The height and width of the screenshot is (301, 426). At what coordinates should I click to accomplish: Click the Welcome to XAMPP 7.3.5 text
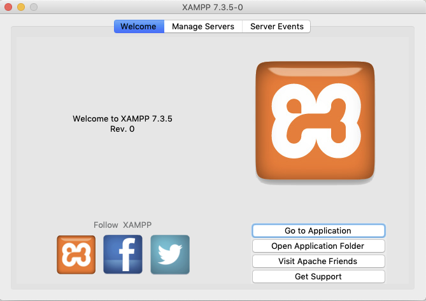122,118
